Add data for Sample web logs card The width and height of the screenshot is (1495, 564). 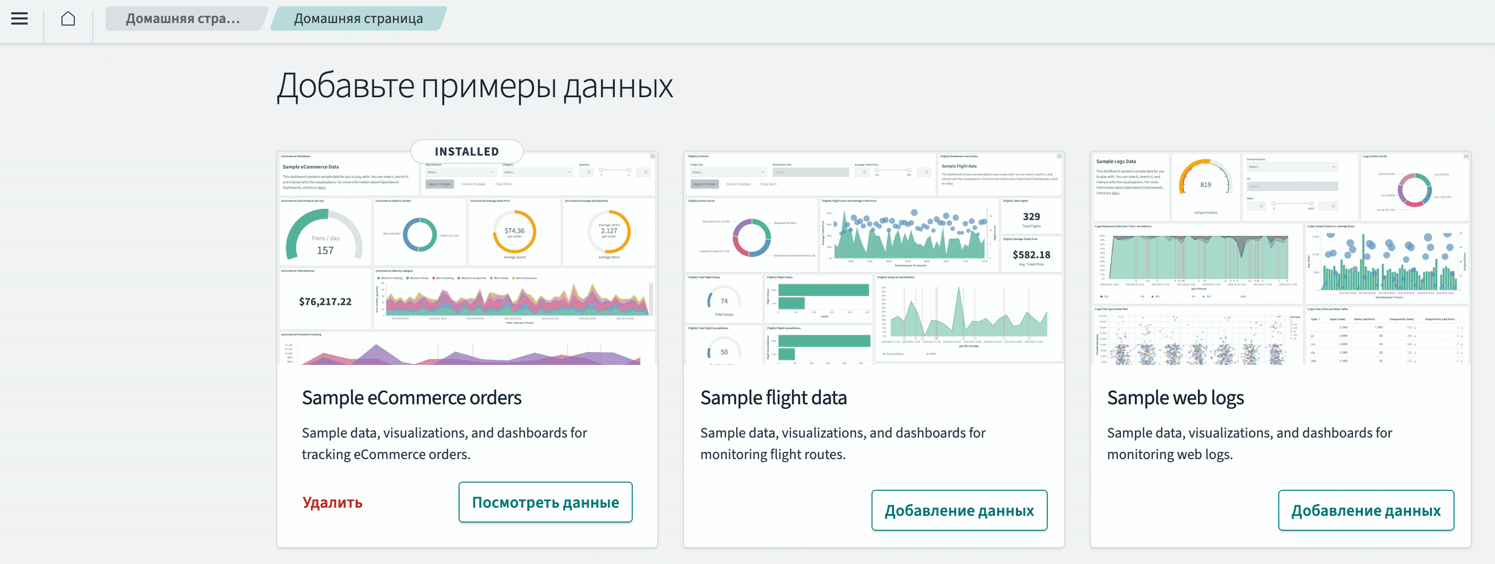[x=1365, y=510]
